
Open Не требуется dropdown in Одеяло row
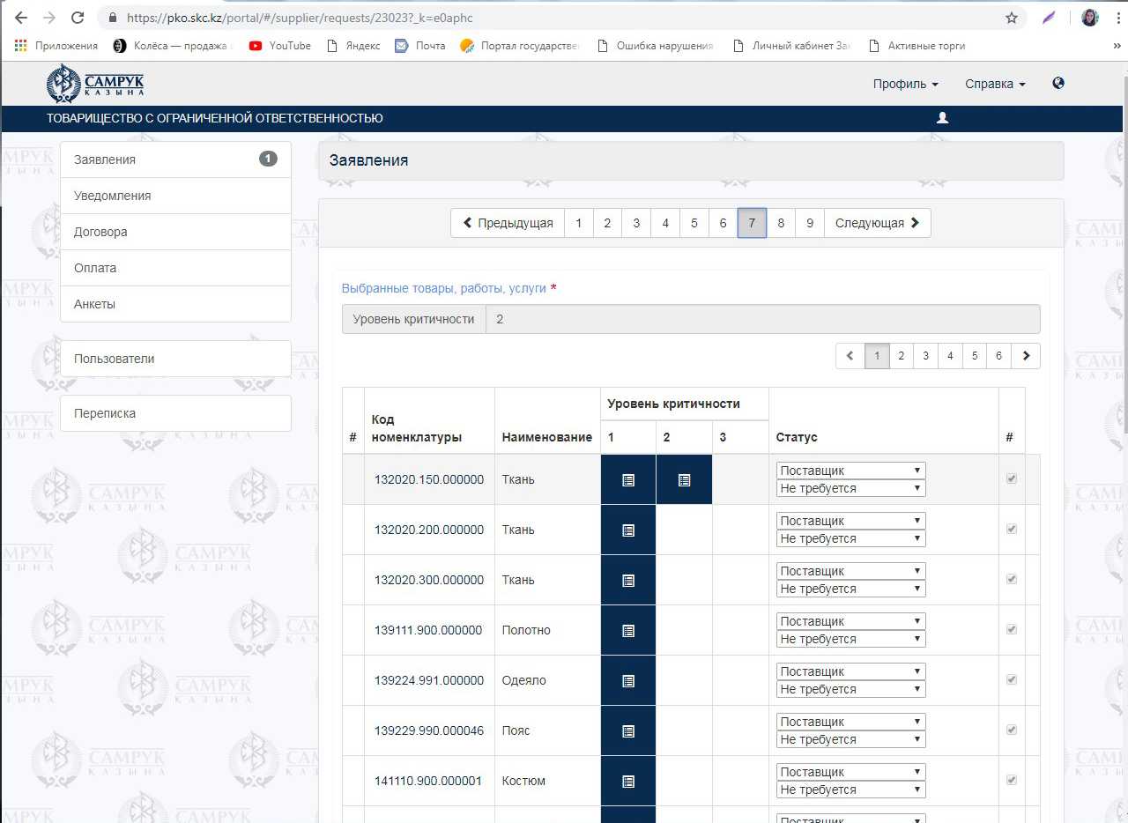click(850, 689)
